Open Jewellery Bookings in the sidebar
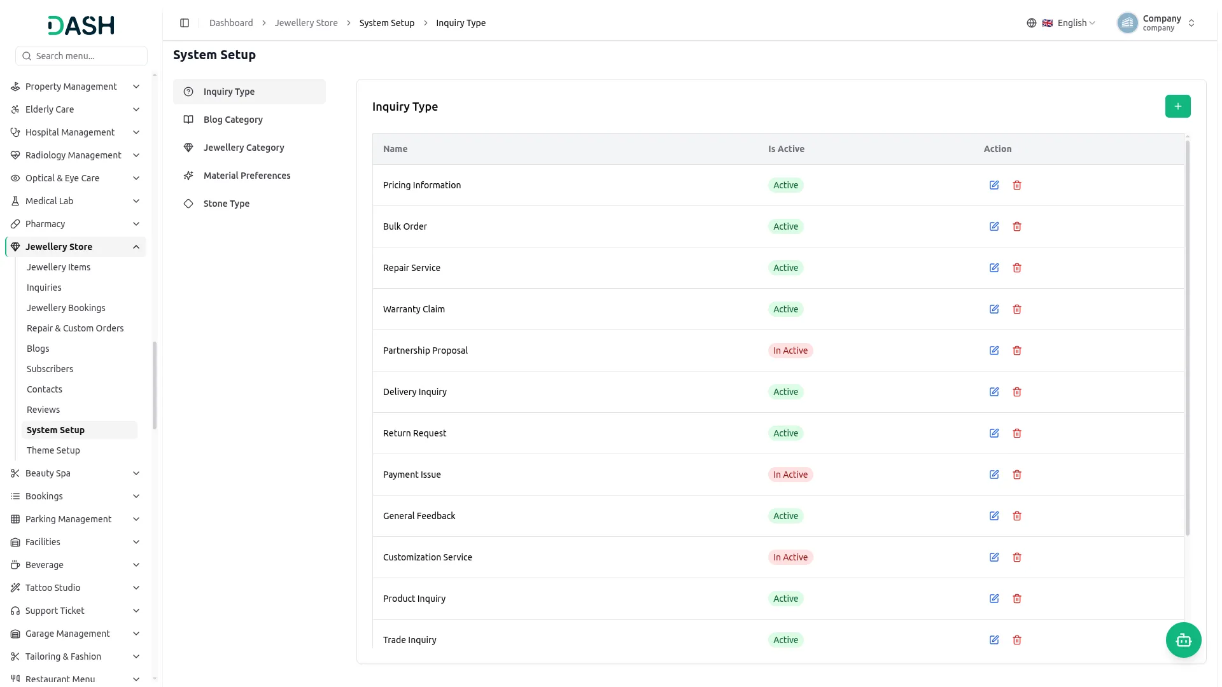1222x687 pixels. (x=66, y=308)
